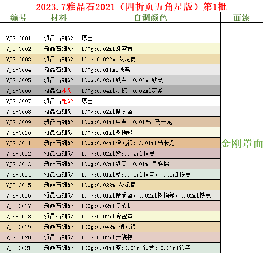
Task: Click the cell 'YJS-0011'
Action: (x=18, y=143)
